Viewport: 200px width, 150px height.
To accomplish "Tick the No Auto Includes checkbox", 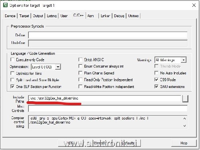I will click(156, 73).
